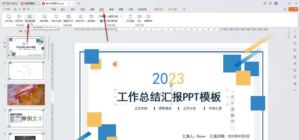Screen dimensions: 299x140
Task: Launch screen recording (屏幕录制)
Action: [148, 18]
